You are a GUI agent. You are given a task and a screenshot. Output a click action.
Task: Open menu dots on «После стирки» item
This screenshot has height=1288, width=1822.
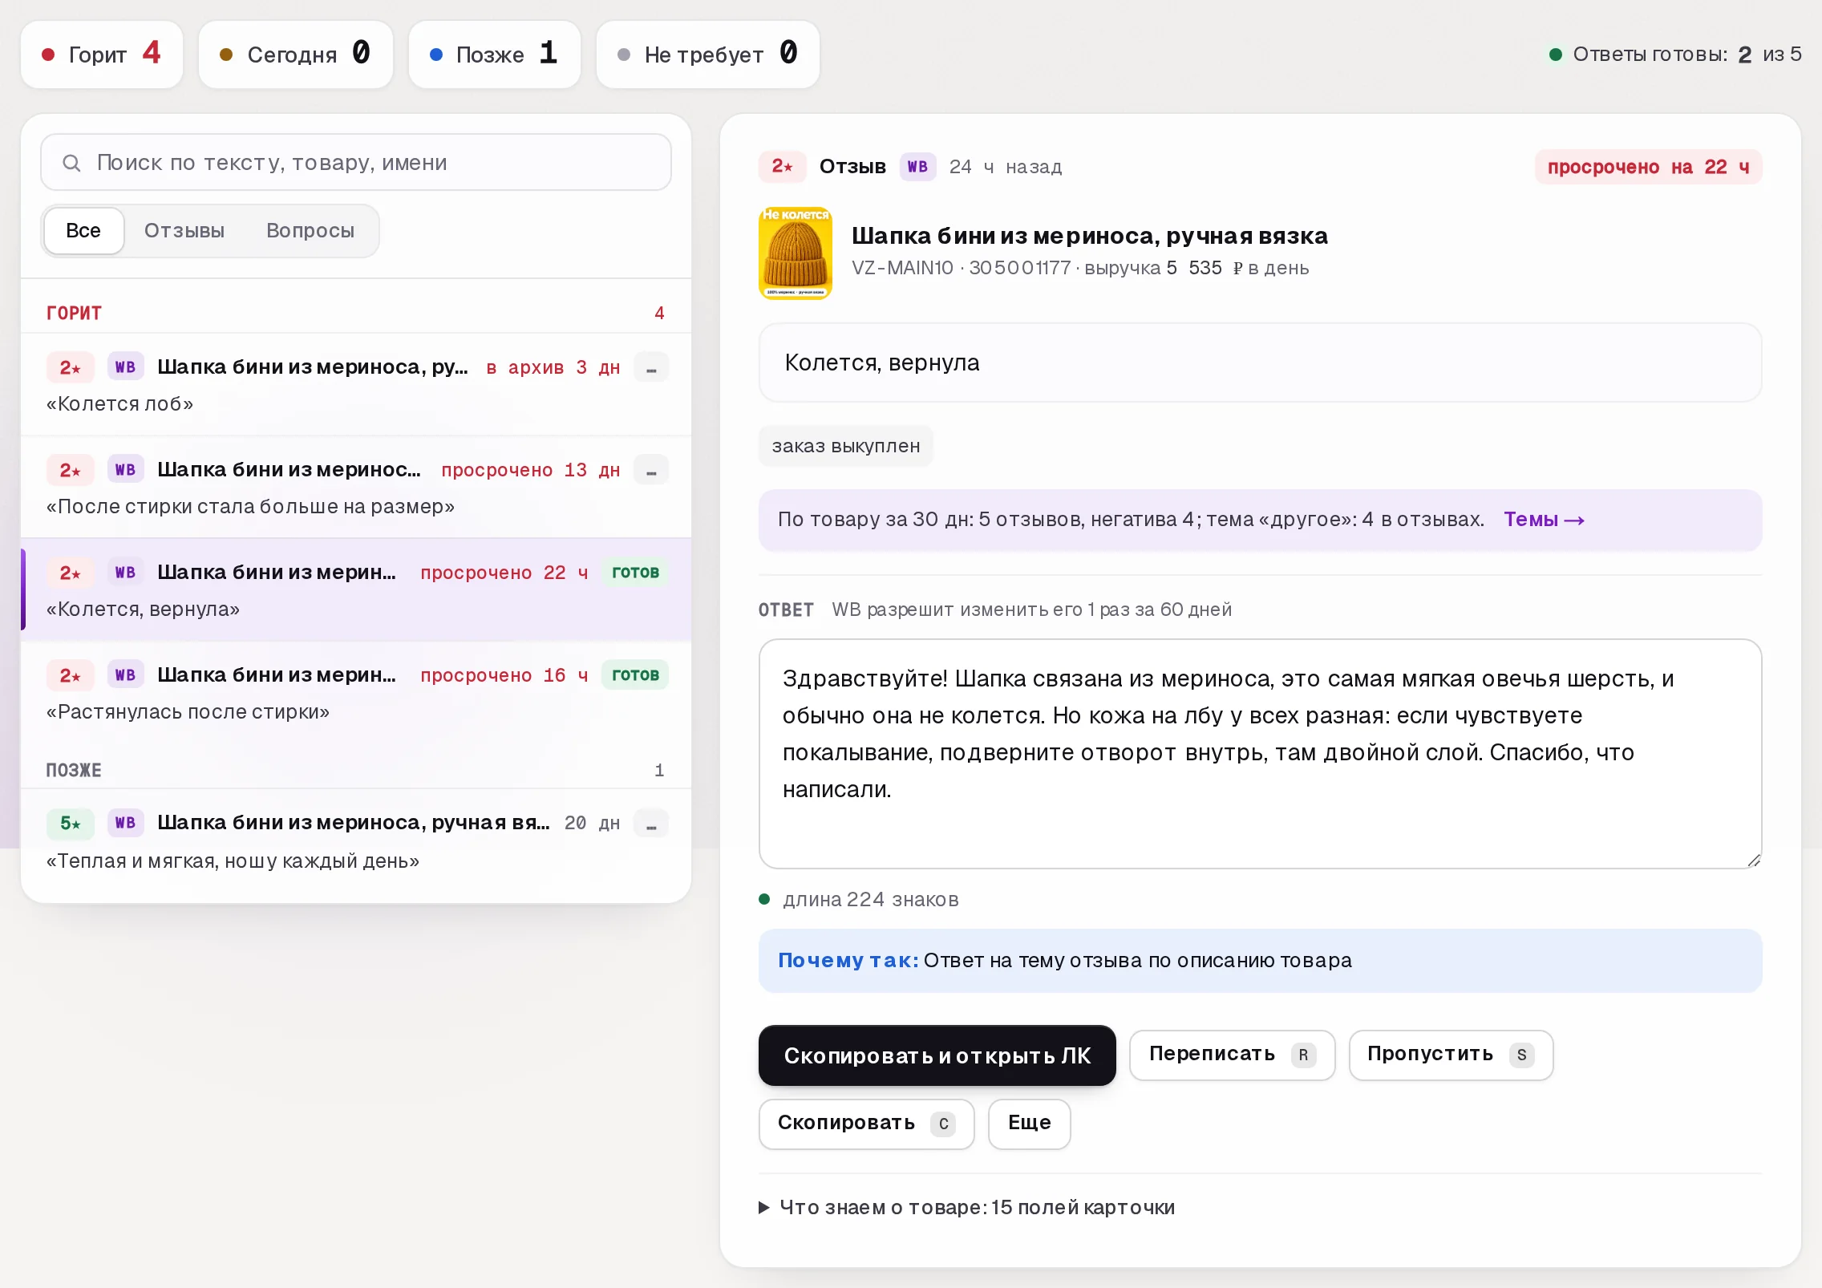(x=651, y=470)
